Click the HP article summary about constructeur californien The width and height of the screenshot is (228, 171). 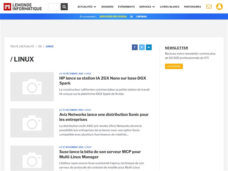click(104, 92)
